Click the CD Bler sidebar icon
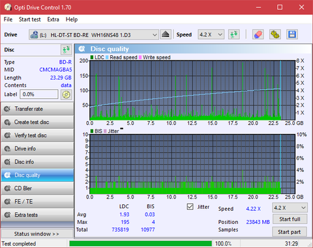313x248 pixels. pyautogui.click(x=7, y=188)
